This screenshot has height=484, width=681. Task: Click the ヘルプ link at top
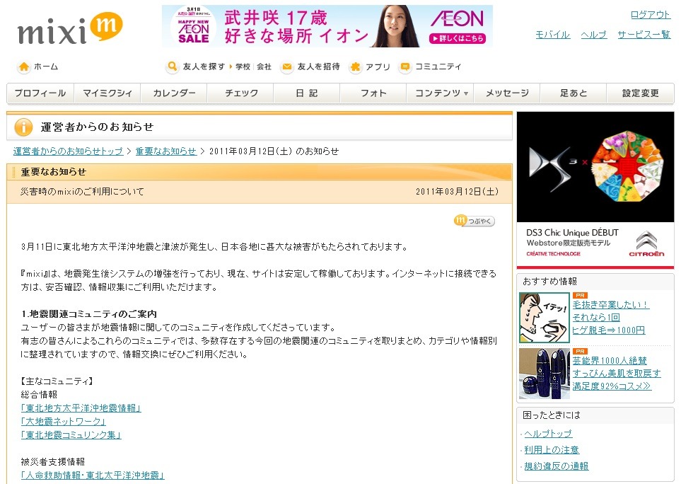coord(594,35)
